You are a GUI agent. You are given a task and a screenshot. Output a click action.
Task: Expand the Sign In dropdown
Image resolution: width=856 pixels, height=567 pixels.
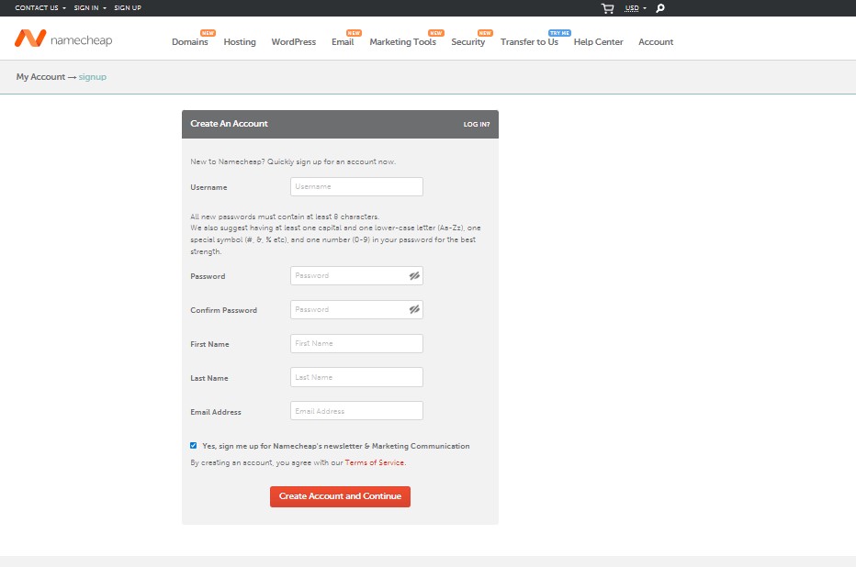[90, 7]
